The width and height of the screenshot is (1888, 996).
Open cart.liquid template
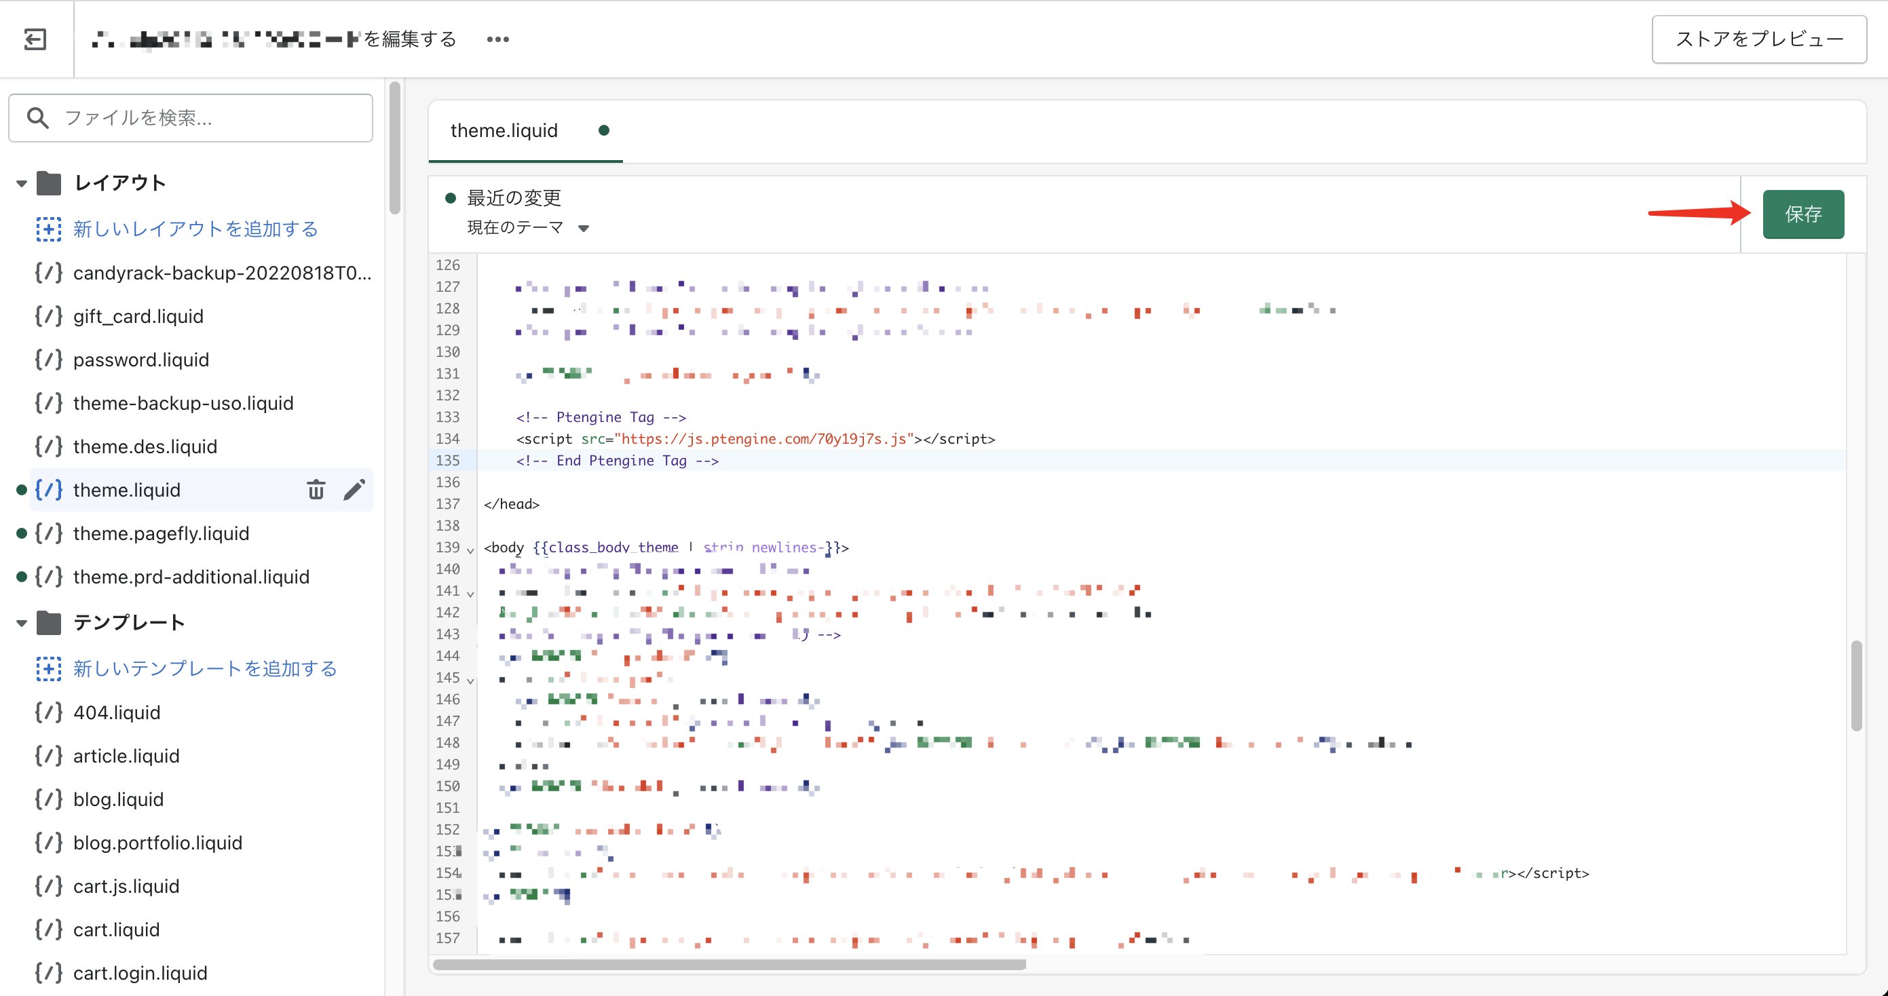click(x=117, y=930)
